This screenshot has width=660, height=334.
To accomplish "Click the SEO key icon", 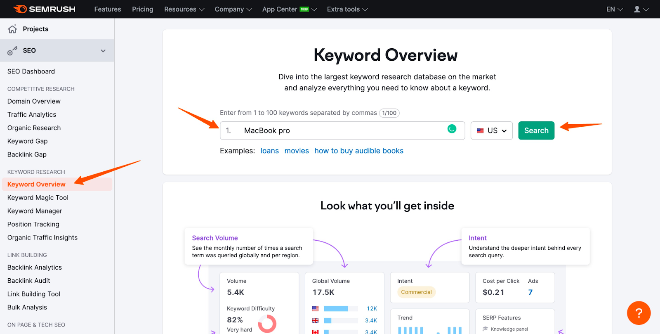I will (x=12, y=50).
